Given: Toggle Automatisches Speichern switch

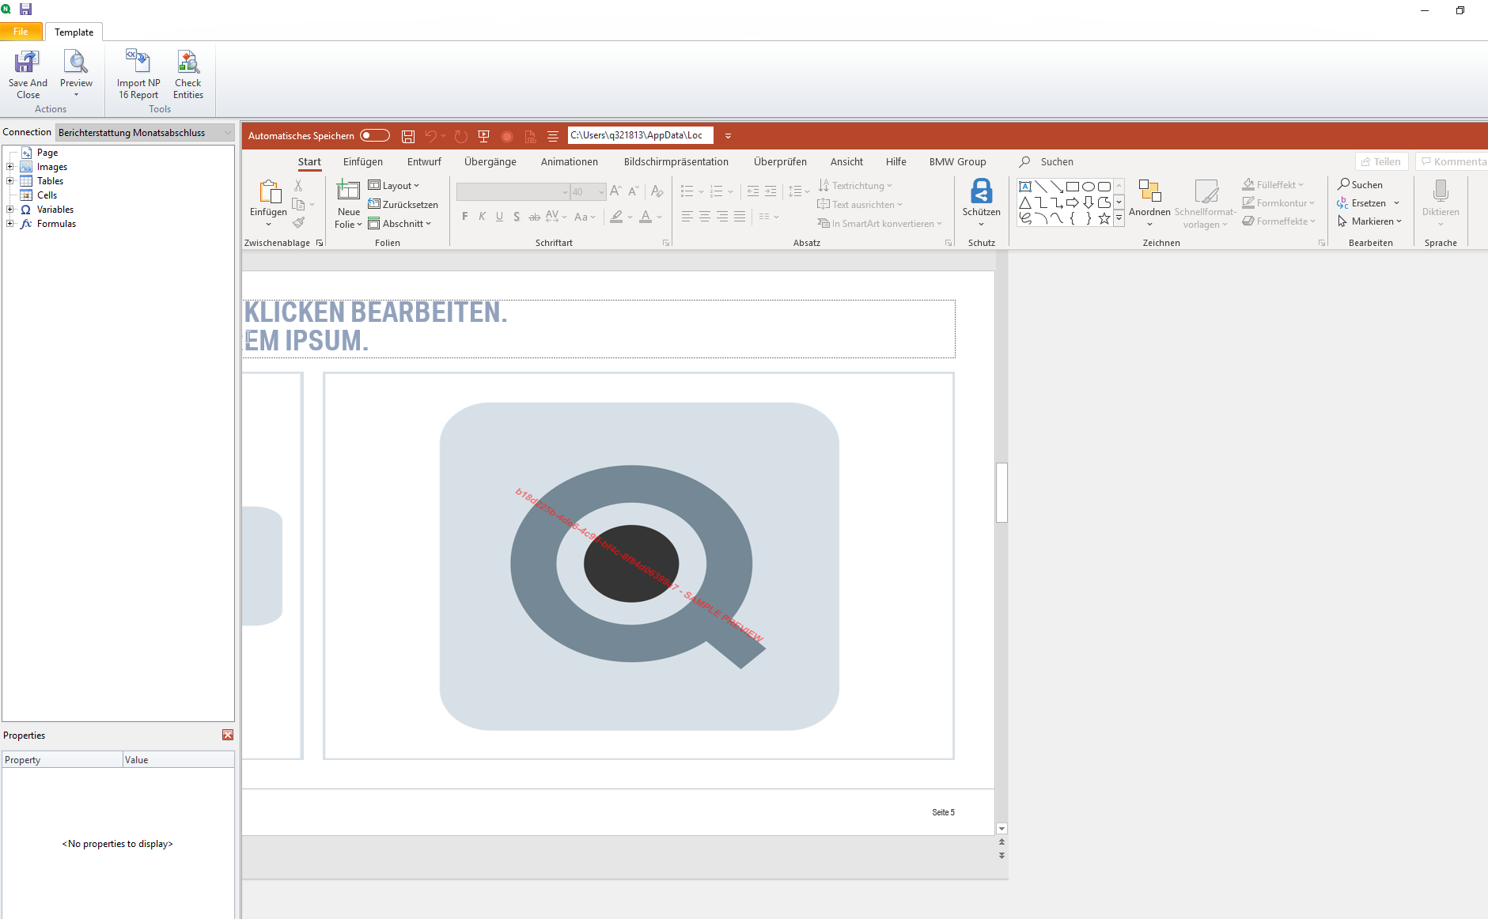Looking at the screenshot, I should (374, 135).
